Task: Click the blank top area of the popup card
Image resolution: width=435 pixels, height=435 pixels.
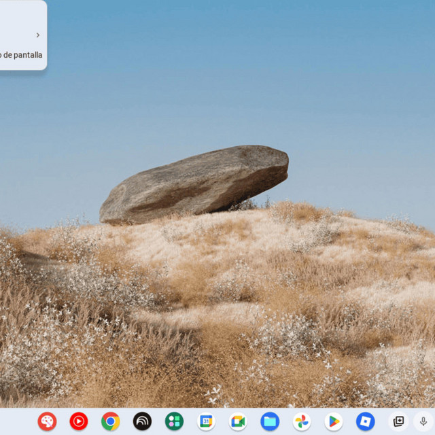Action: coord(22,14)
